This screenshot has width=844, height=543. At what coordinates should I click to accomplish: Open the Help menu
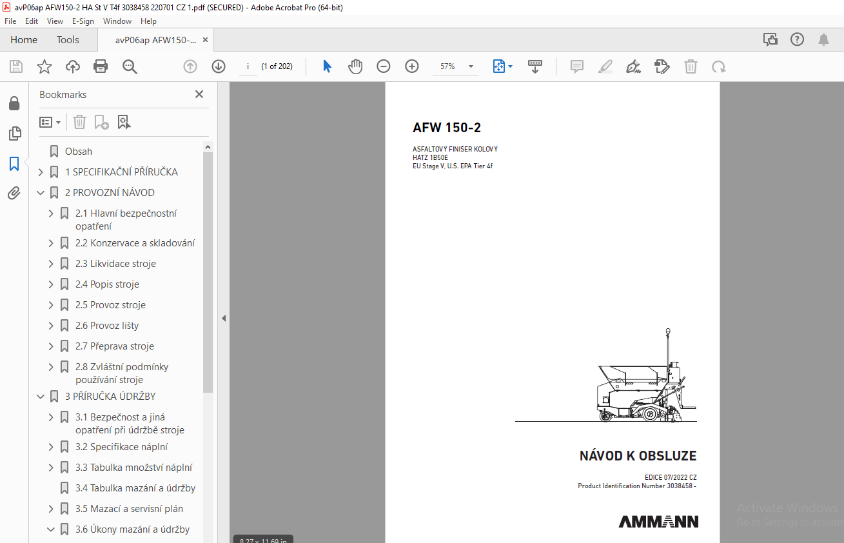(148, 21)
